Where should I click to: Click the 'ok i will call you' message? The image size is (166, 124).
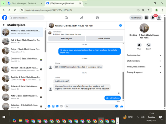coord(113,98)
